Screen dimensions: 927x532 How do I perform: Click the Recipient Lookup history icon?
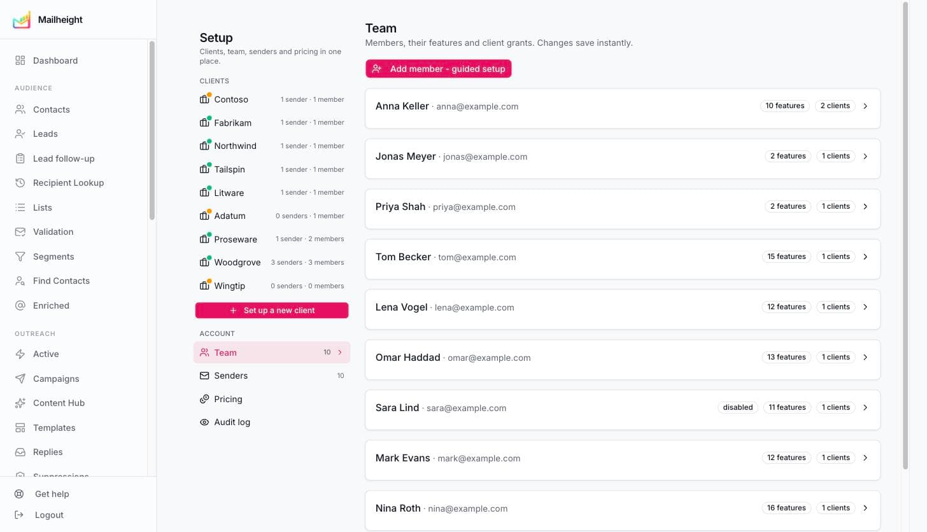click(x=20, y=183)
